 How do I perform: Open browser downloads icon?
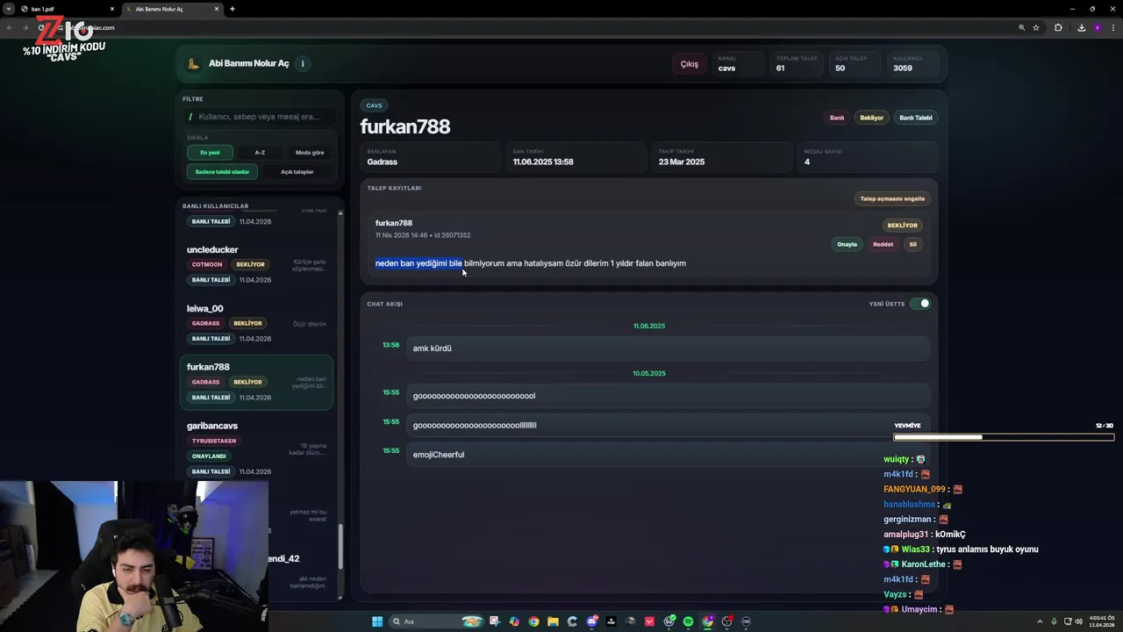[1081, 27]
